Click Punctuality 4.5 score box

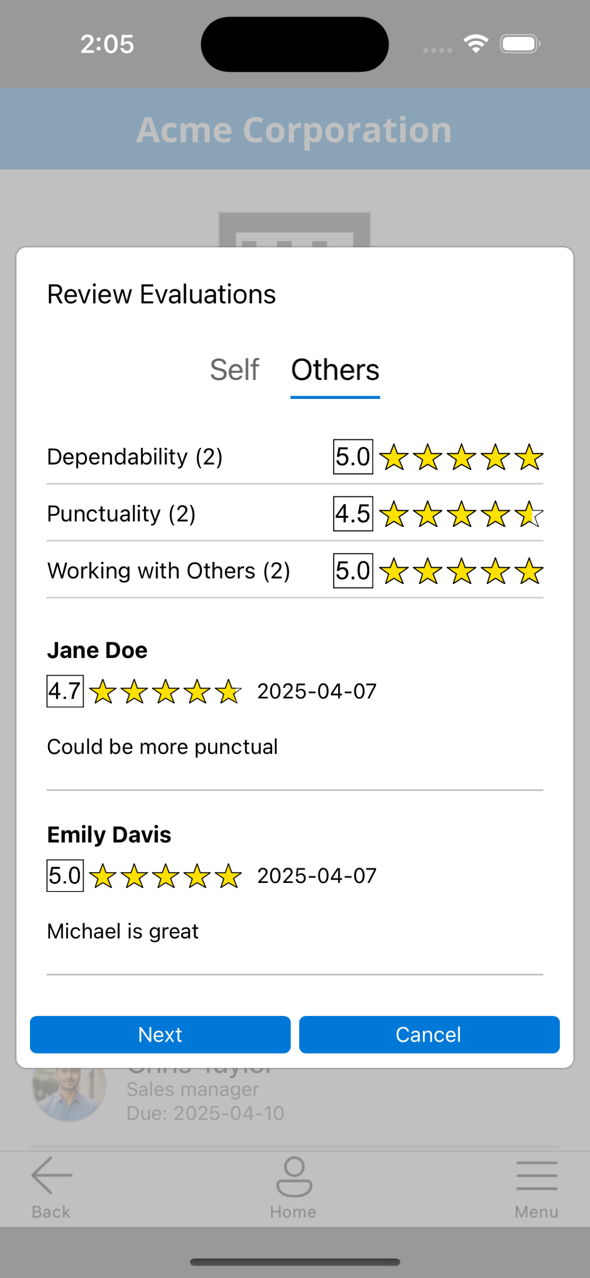353,513
